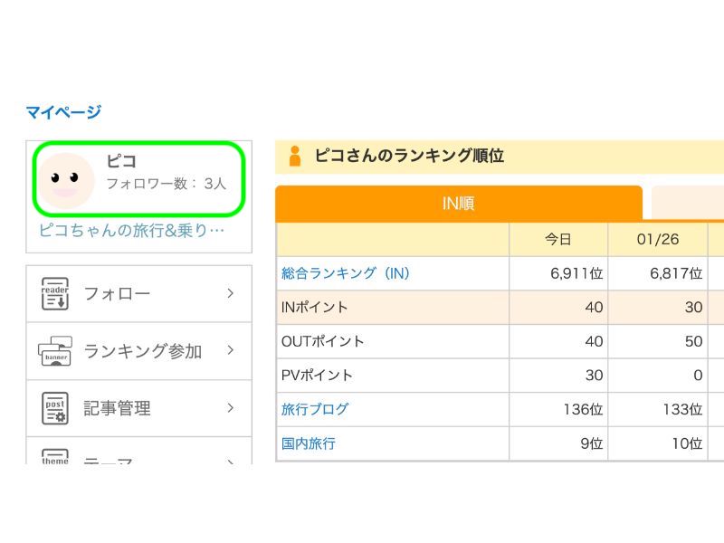This screenshot has width=724, height=543.
Task: Open ピコちゃんの旅行&乗り… blog link
Action: 131,230
